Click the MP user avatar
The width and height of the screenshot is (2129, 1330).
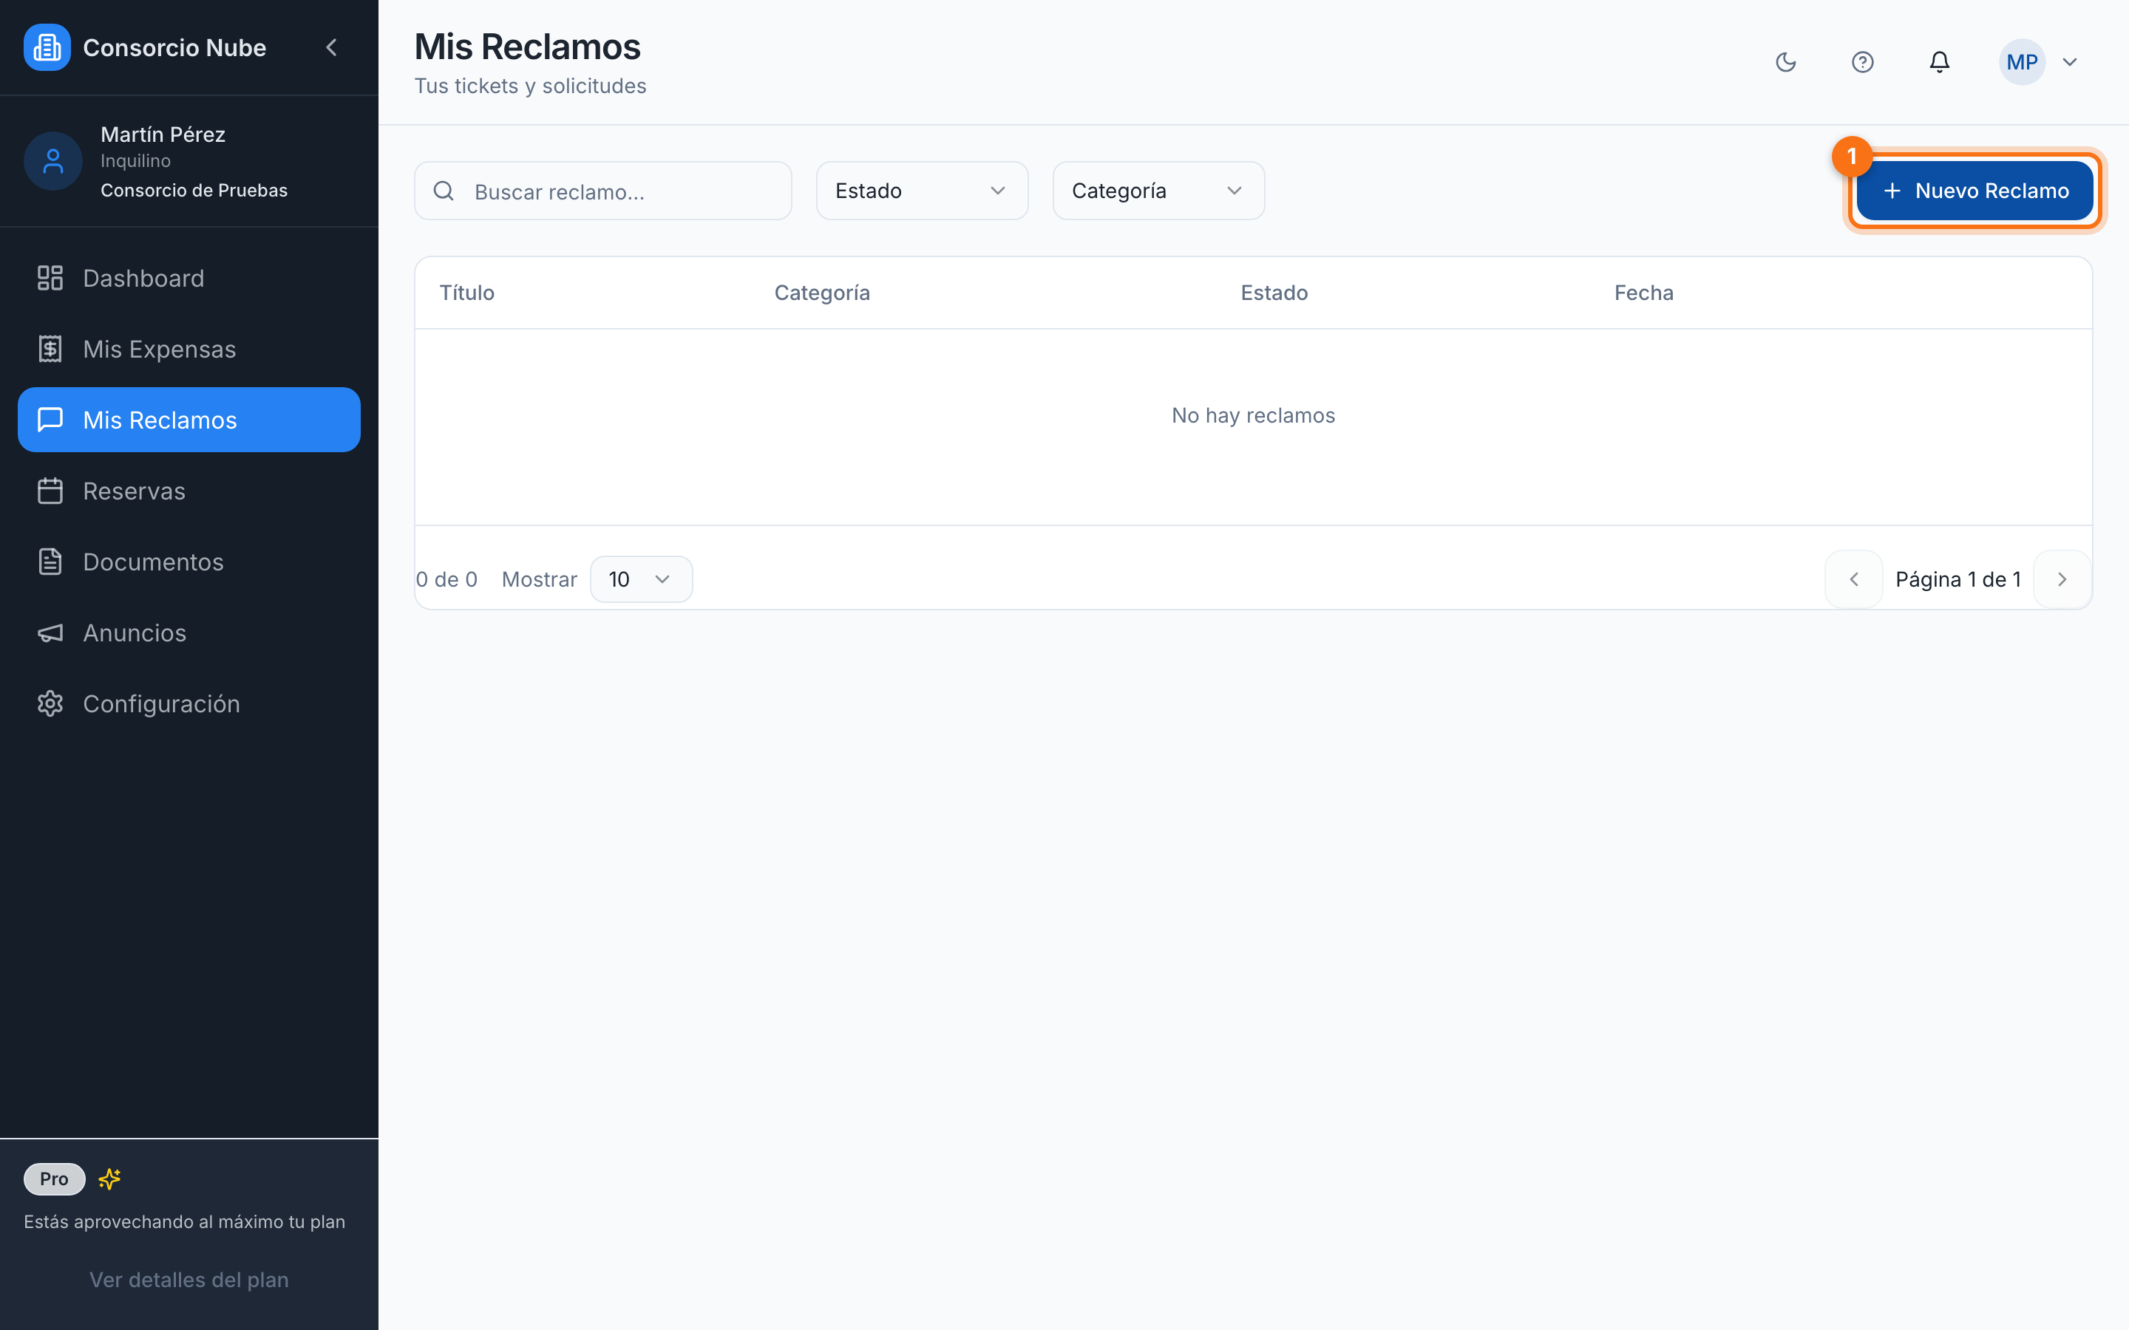click(2022, 63)
